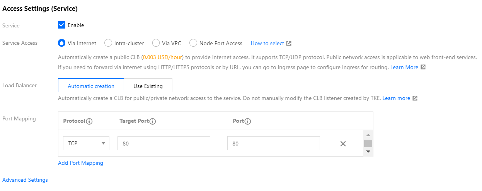Click the Target Port input field
The height and width of the screenshot is (191, 482).
pos(164,143)
